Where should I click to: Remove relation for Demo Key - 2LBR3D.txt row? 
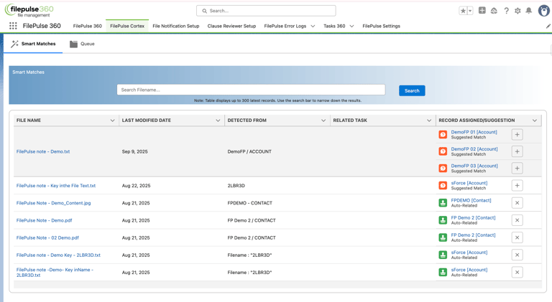coord(517,255)
